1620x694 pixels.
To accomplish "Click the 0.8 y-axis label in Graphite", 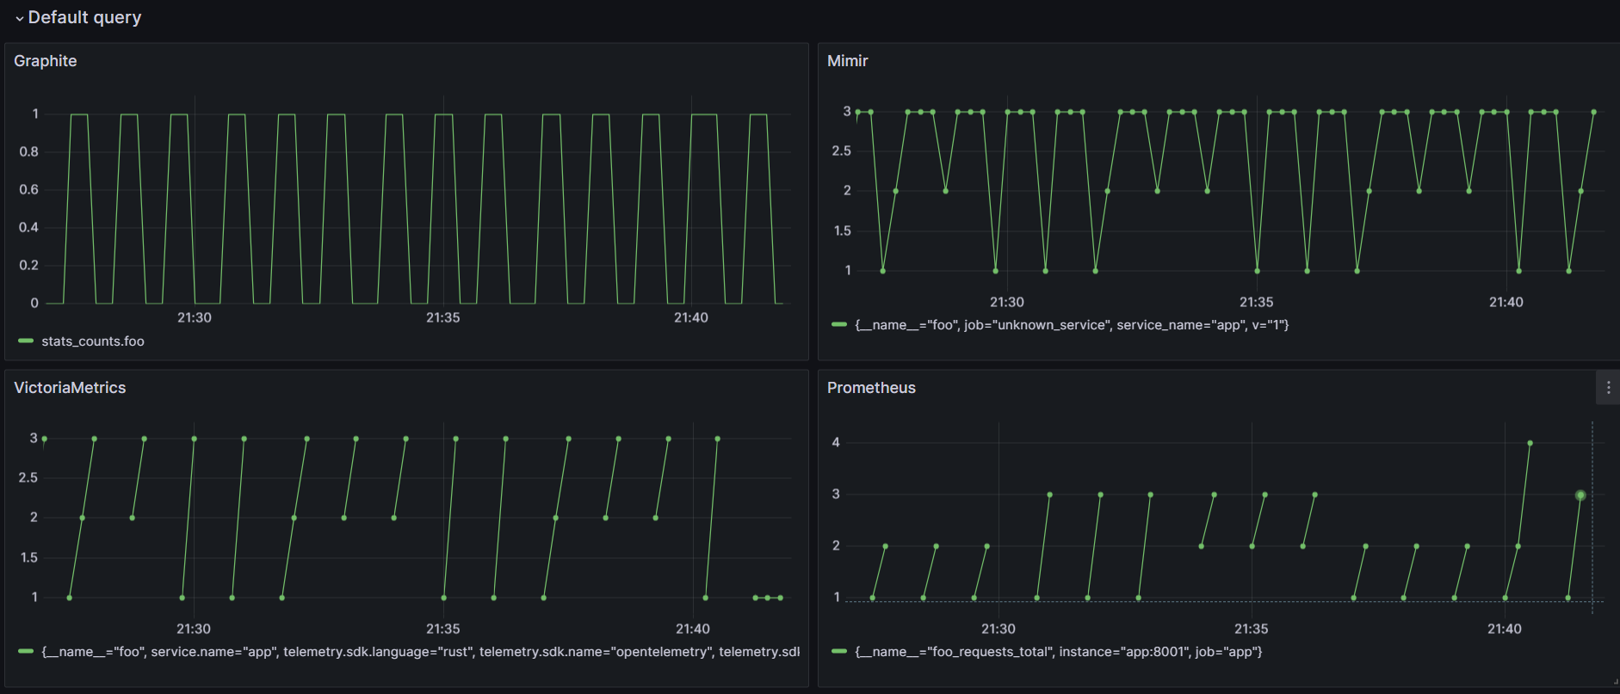I will pyautogui.click(x=29, y=151).
